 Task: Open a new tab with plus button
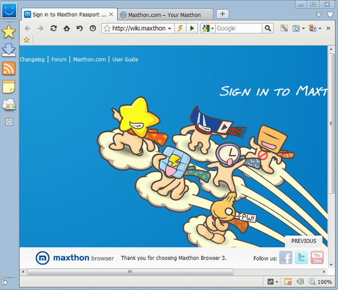223,14
